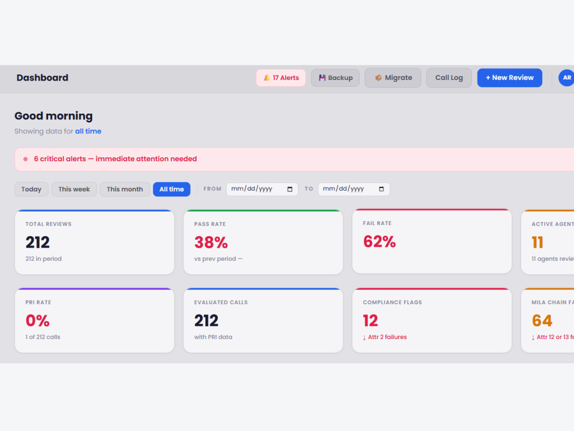Click the 'Good morning' heading

coord(53,116)
